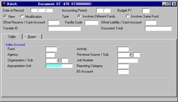Click the application icon in title bar
The image size is (178, 102).
(4, 4)
